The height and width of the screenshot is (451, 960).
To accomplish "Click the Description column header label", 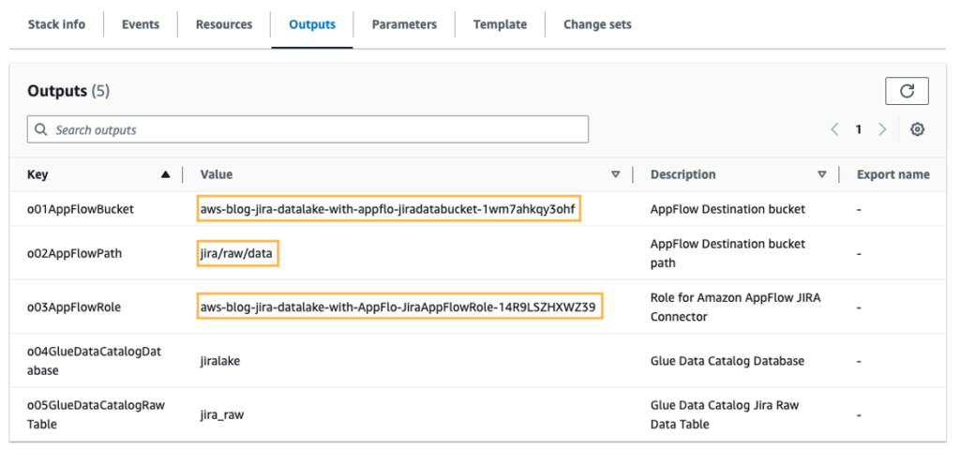I will [x=682, y=174].
